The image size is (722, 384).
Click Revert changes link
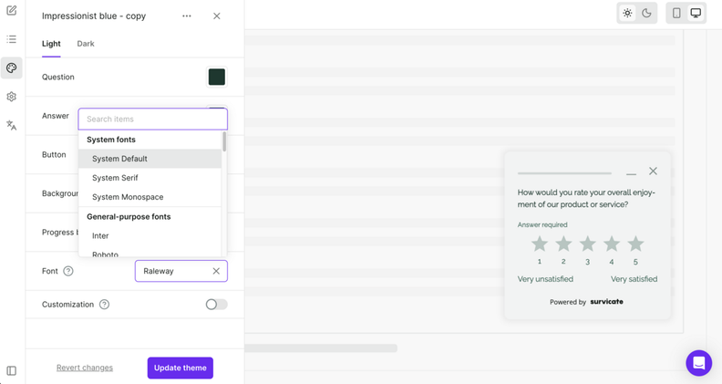[x=85, y=368]
